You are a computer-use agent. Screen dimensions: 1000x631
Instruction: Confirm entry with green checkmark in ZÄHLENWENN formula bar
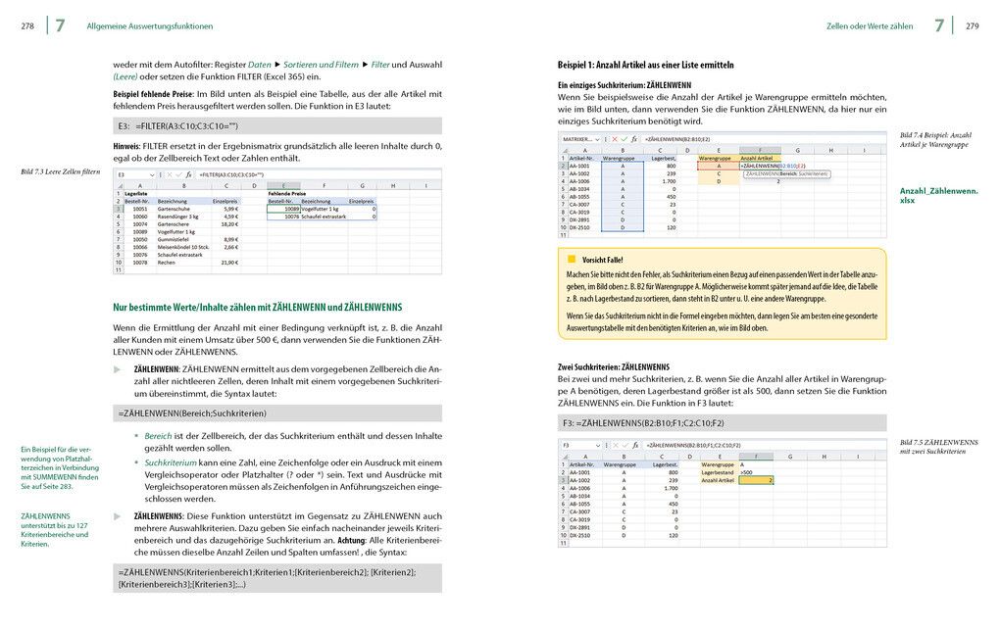click(x=624, y=139)
